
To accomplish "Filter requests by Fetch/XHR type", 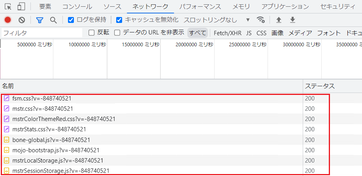I will (x=227, y=33).
